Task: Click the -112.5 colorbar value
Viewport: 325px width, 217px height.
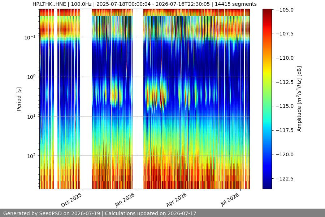Action: [285, 82]
